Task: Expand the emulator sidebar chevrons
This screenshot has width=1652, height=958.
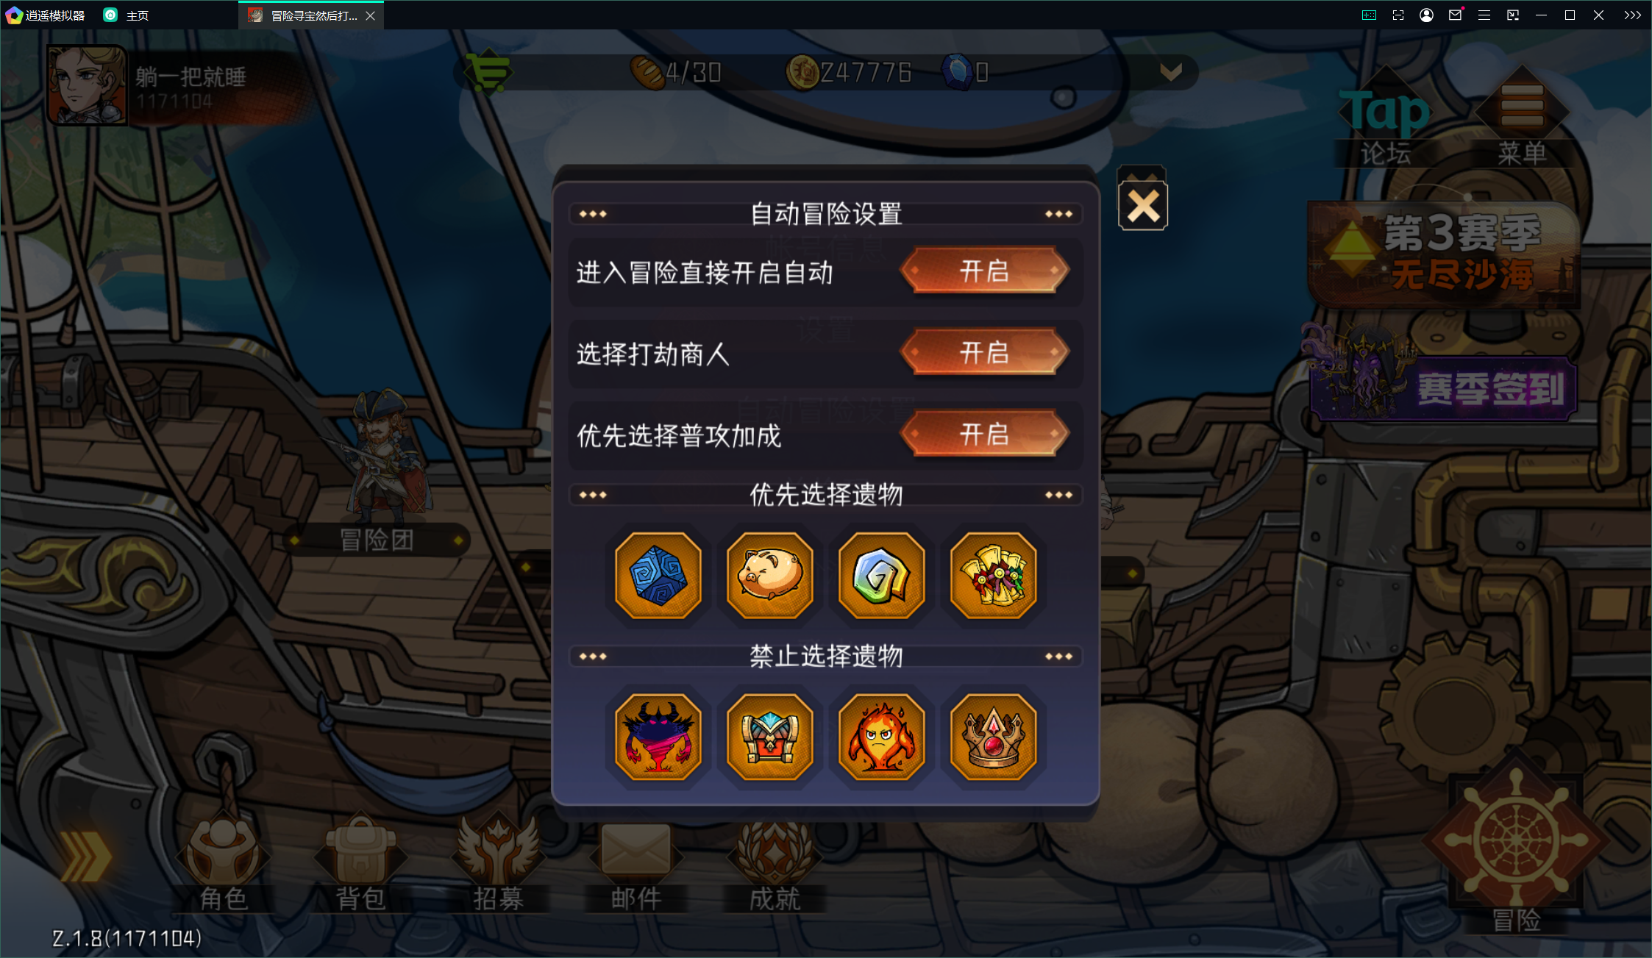Action: pos(1632,15)
